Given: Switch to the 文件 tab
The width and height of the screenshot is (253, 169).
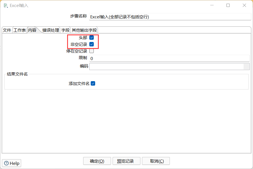Looking at the screenshot, I should click(x=7, y=30).
